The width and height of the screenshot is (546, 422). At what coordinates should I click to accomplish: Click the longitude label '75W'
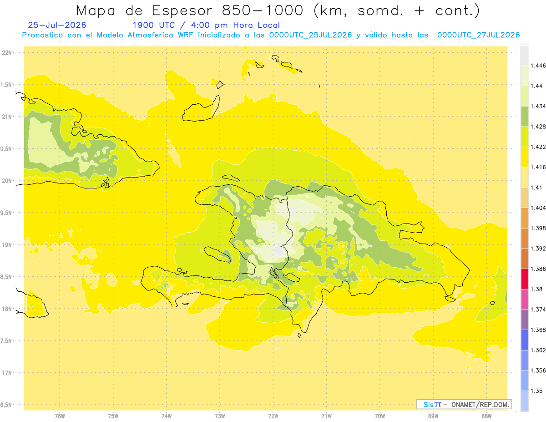tap(113, 416)
